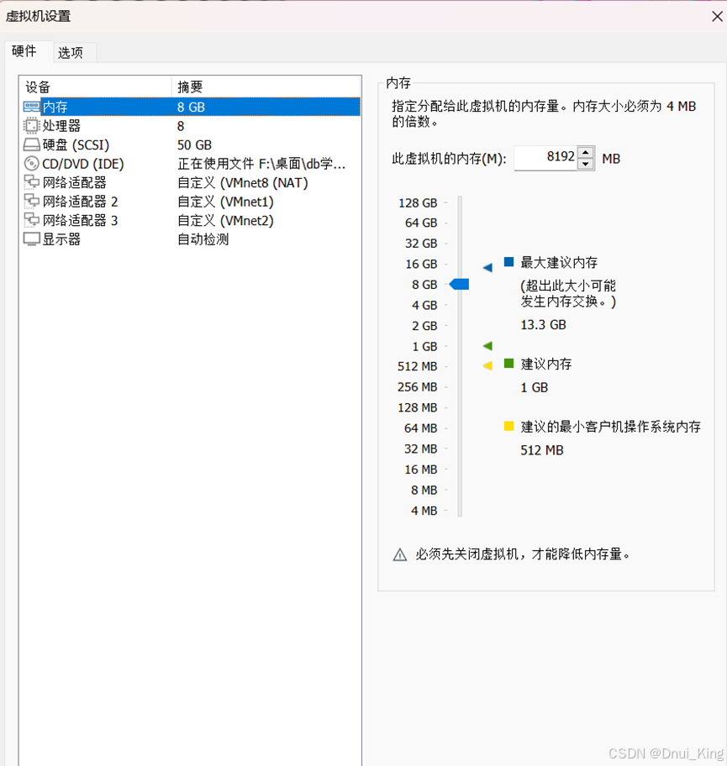Click the 显示器 display icon

coord(32,239)
